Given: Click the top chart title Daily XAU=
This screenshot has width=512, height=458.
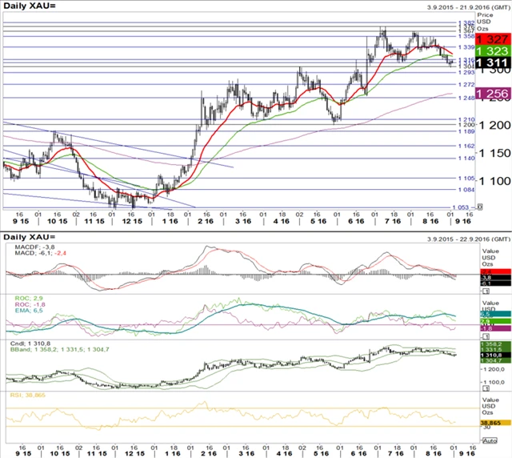Looking at the screenshot, I should [x=29, y=6].
